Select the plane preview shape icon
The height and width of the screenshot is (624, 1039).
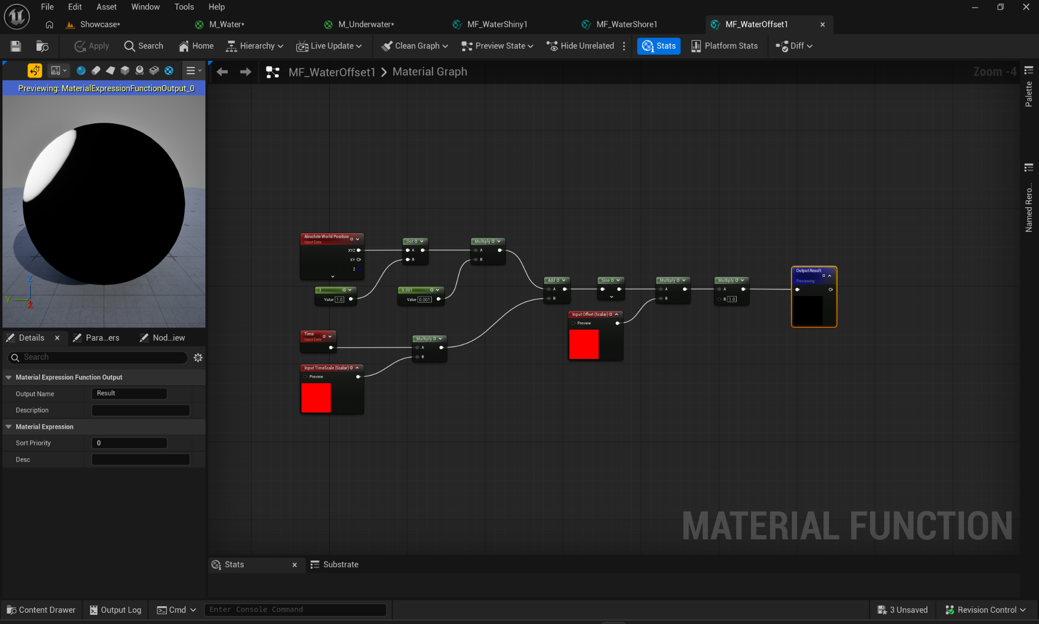(x=110, y=70)
